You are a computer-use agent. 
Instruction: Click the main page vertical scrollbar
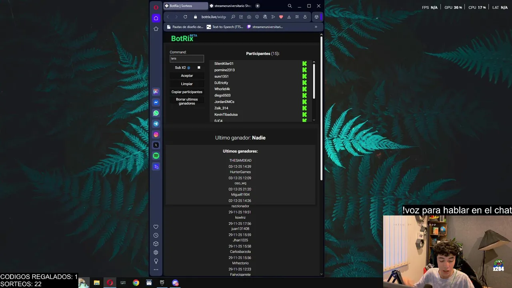click(321, 108)
